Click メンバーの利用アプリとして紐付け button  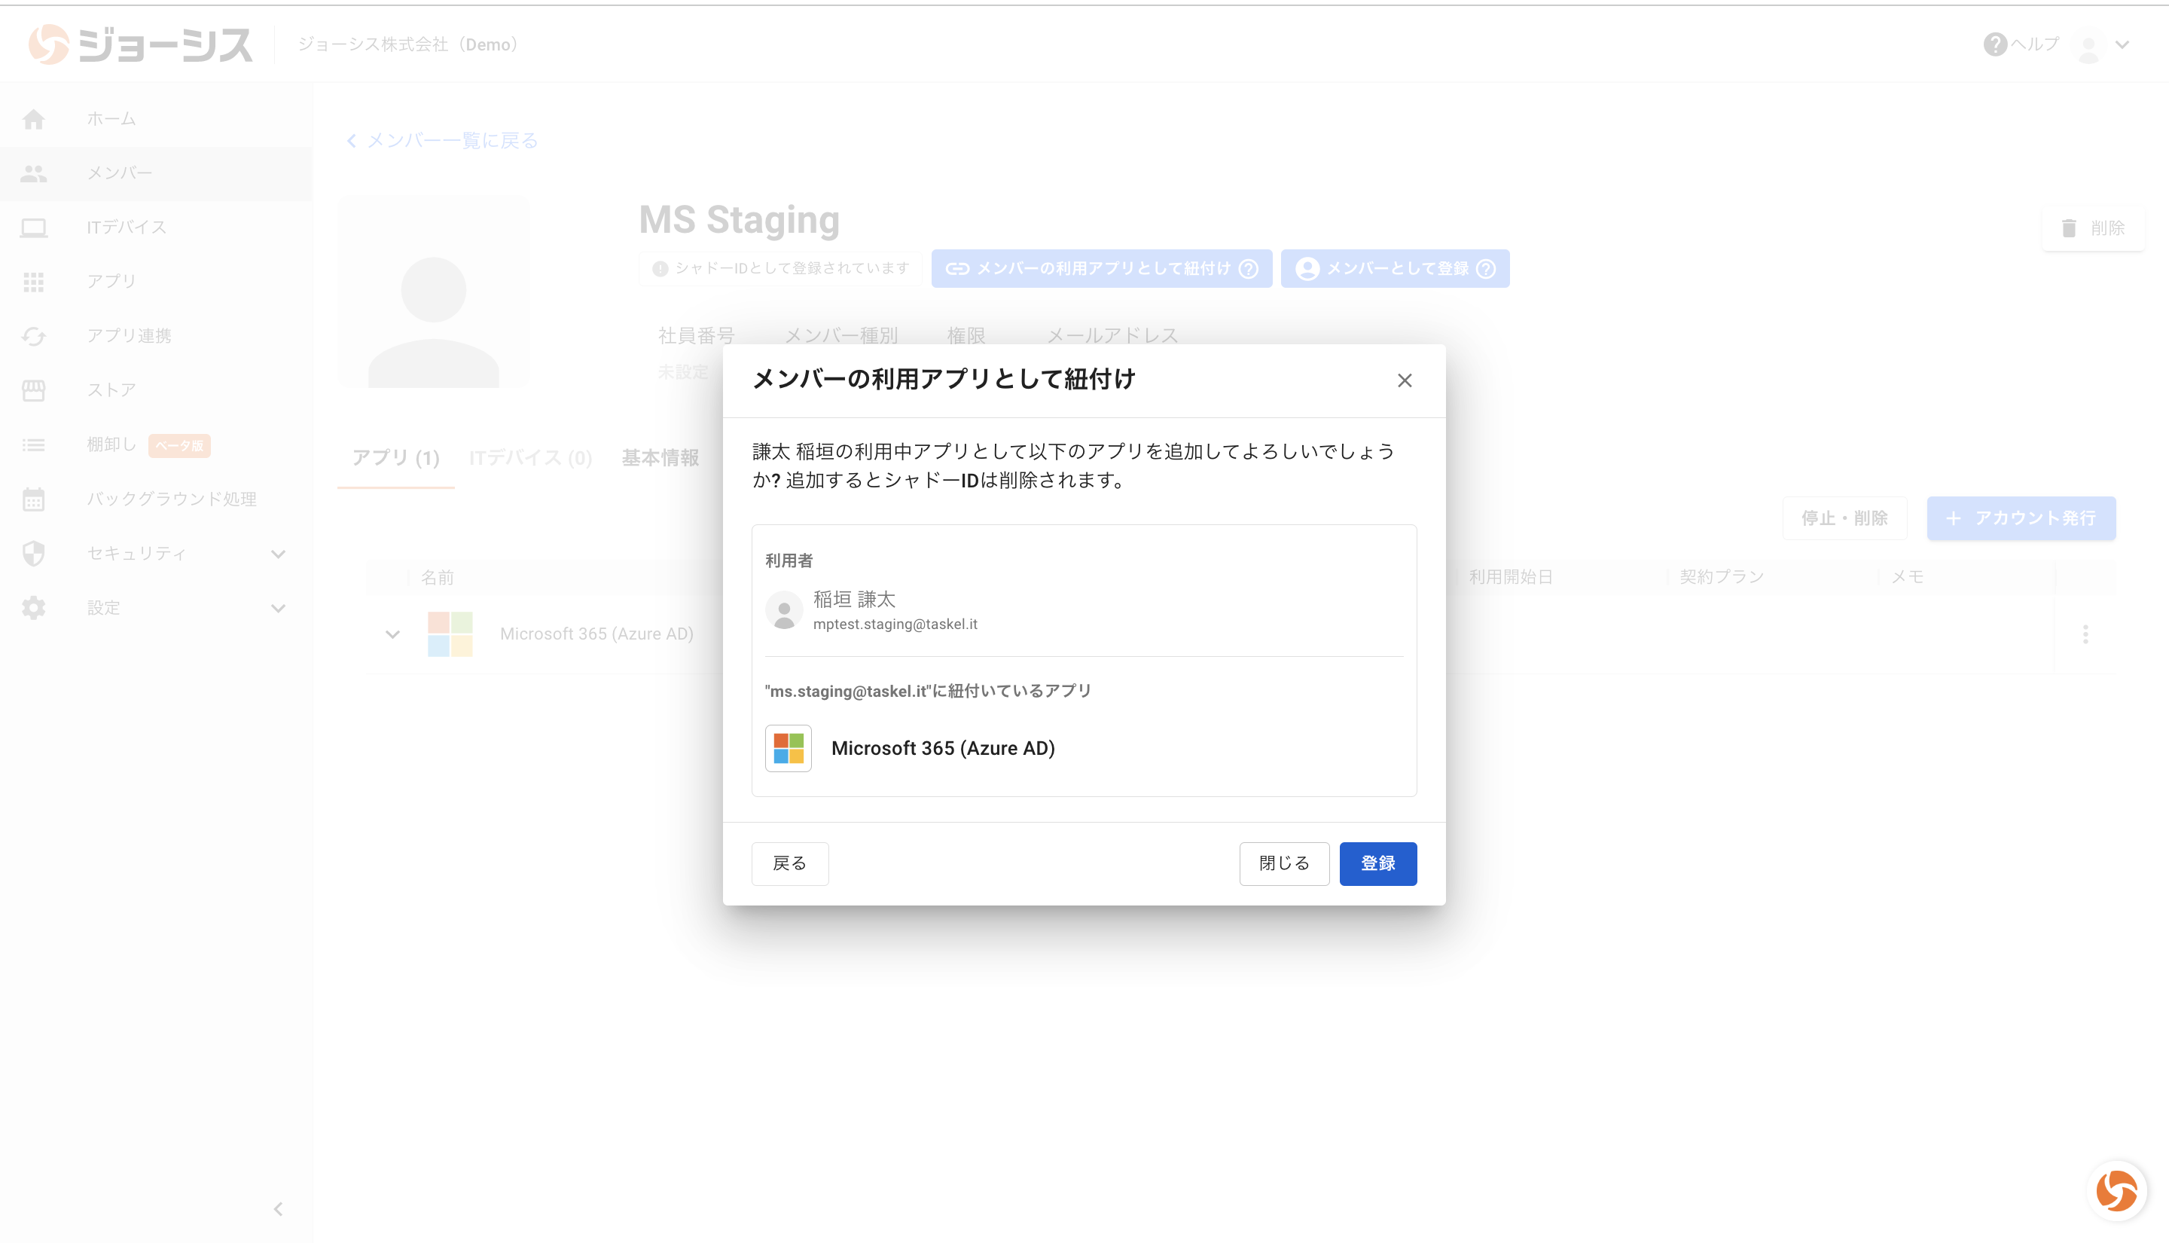pos(1102,269)
